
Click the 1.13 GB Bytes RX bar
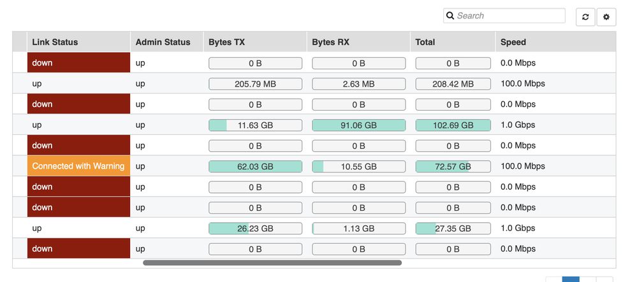pyautogui.click(x=358, y=229)
